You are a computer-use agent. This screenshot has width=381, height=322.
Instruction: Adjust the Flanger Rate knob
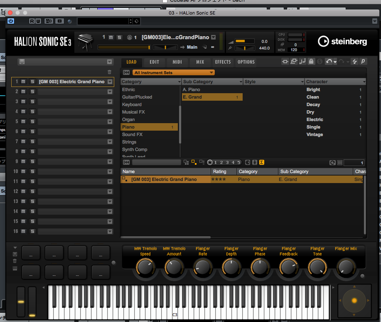[203, 267]
